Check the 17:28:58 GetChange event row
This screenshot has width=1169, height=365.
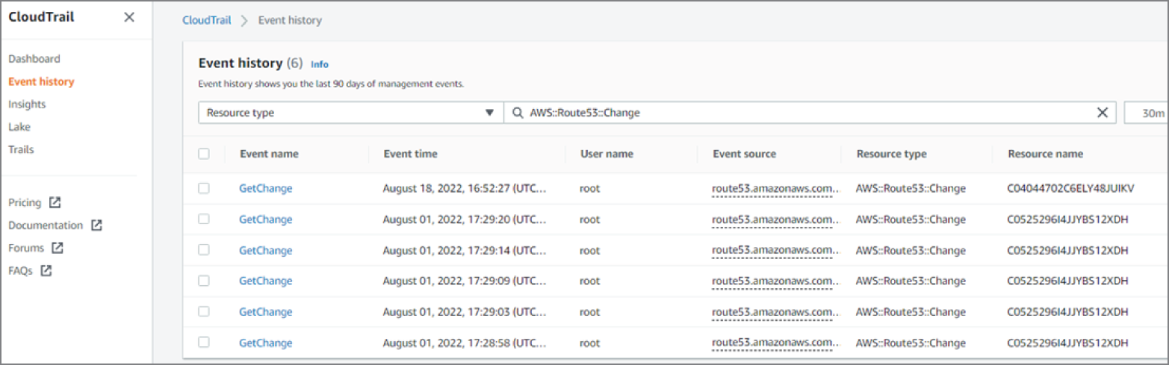[204, 342]
